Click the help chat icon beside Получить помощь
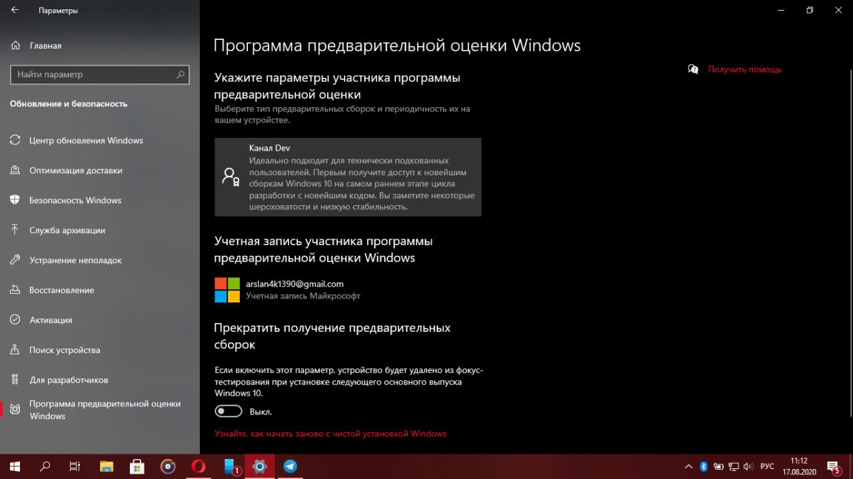This screenshot has width=853, height=479. point(693,69)
